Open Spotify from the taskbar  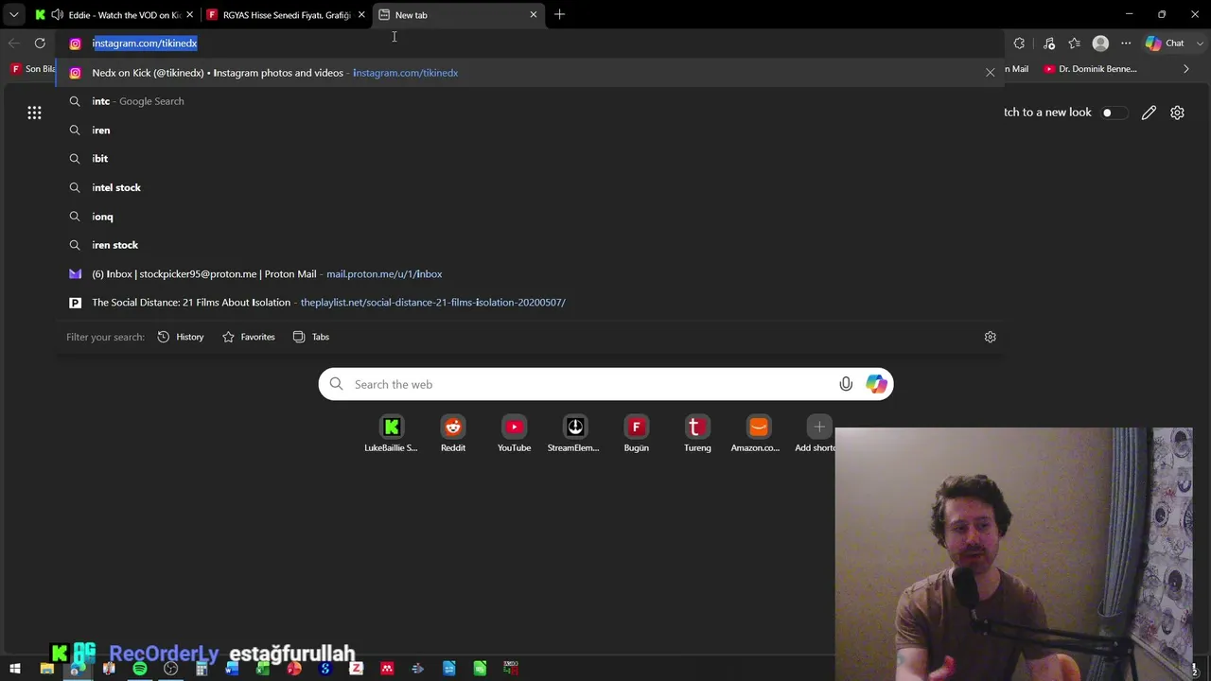tap(140, 669)
